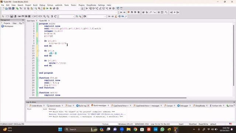Viewport: 236px width, 133px height.
Task: Zoom out using the magnifier minus icon
Action: pyautogui.click(x=48, y=16)
